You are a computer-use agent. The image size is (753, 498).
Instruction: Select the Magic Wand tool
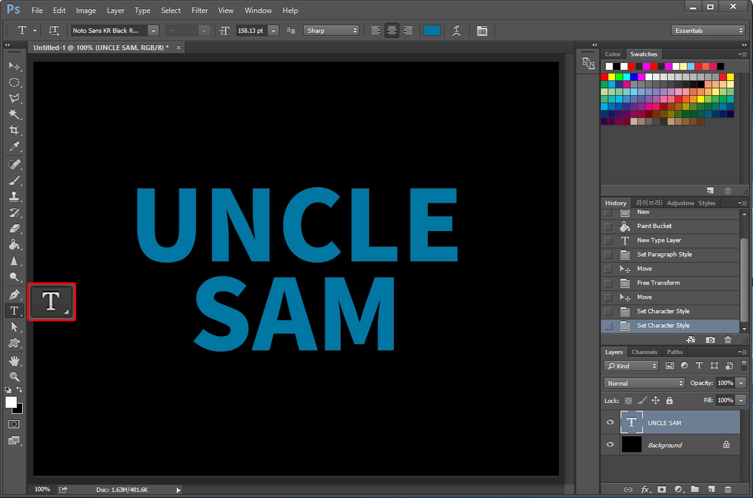(x=14, y=114)
